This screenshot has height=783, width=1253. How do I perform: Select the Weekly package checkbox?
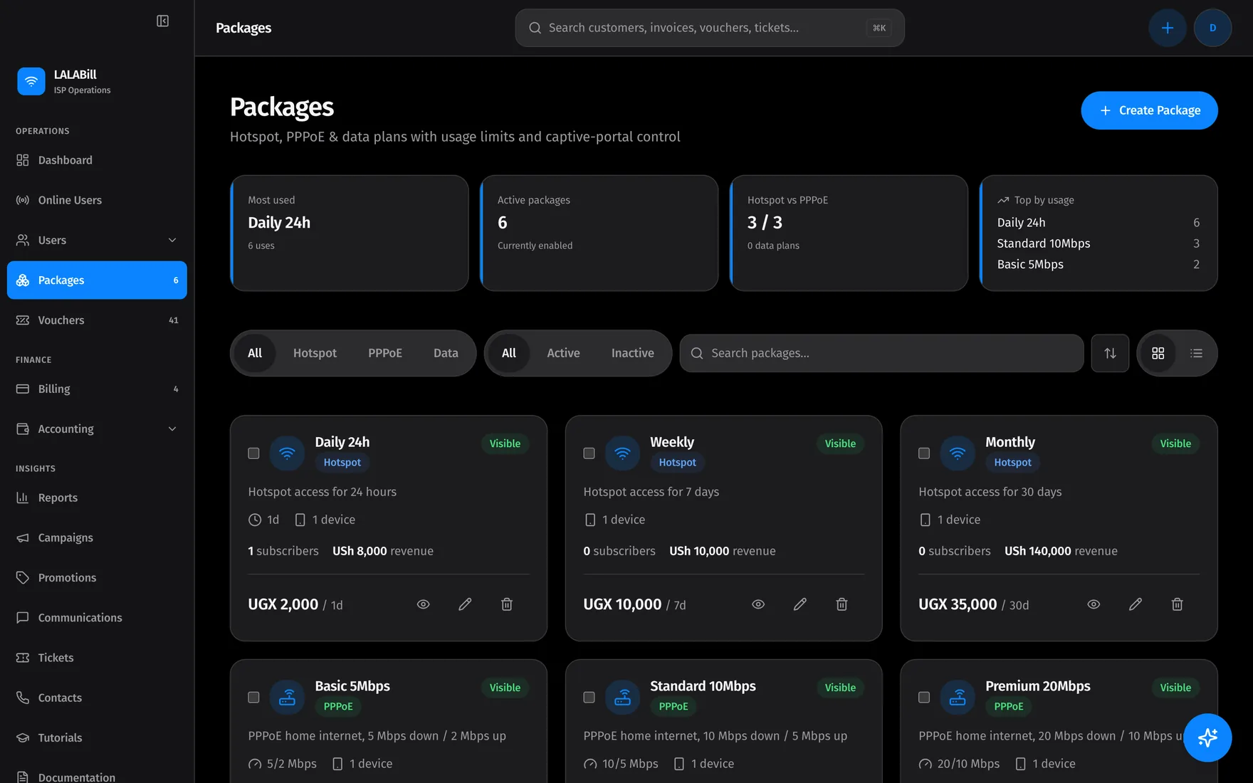tap(589, 453)
